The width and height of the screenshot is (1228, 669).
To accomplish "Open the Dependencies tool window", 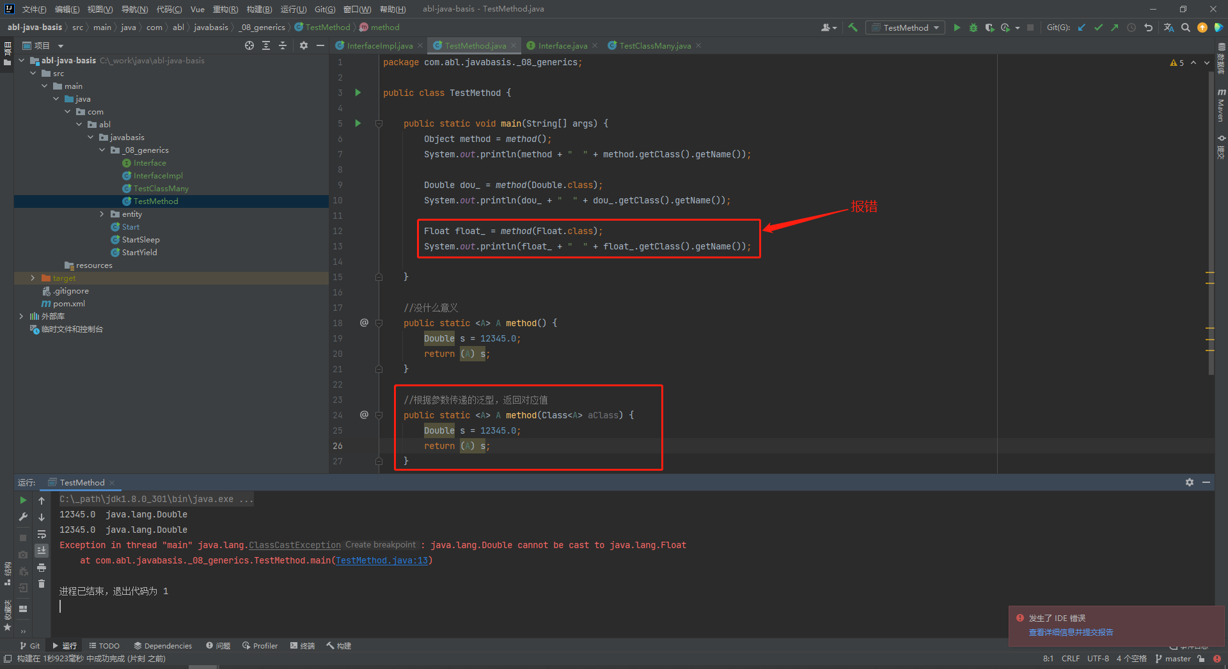I will [x=163, y=646].
